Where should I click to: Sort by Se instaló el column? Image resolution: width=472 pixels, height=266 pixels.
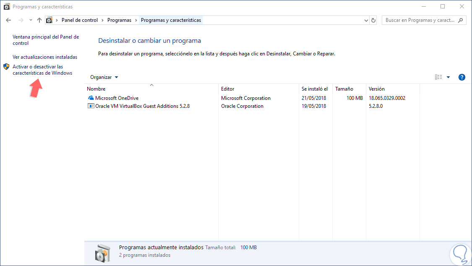pos(315,89)
